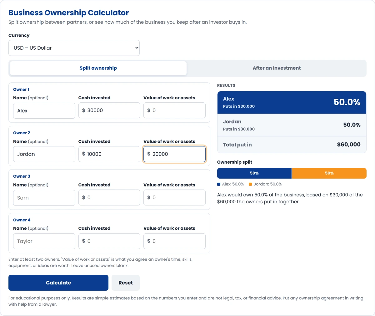Click 'Puts in $30,000' under Jordan
This screenshot has height=316, width=375.
(239, 129)
